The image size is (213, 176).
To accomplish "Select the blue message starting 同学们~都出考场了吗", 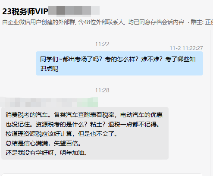I will pyautogui.click(x=119, y=63).
